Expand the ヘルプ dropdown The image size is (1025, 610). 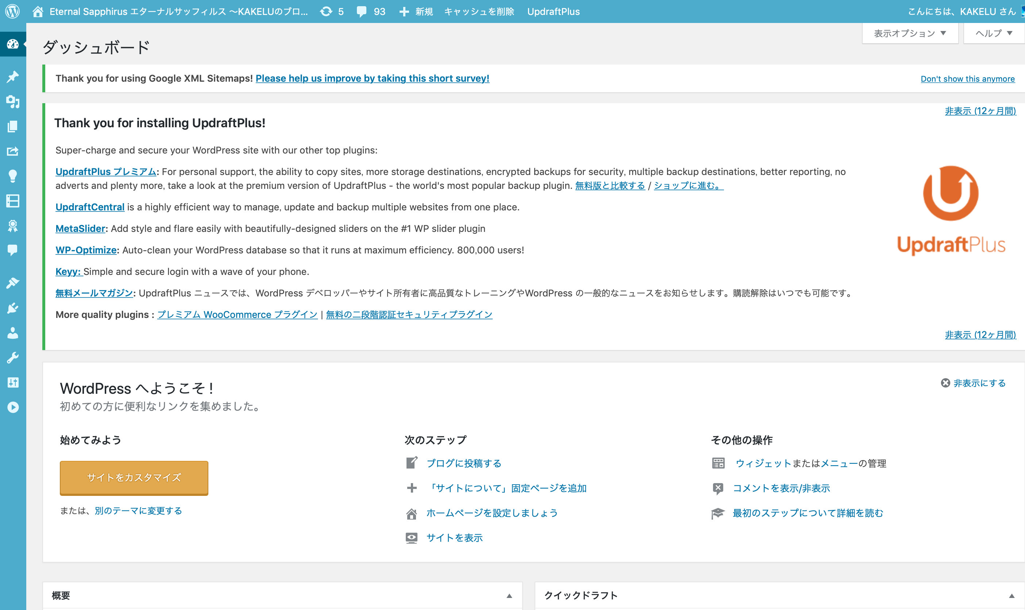(x=994, y=33)
